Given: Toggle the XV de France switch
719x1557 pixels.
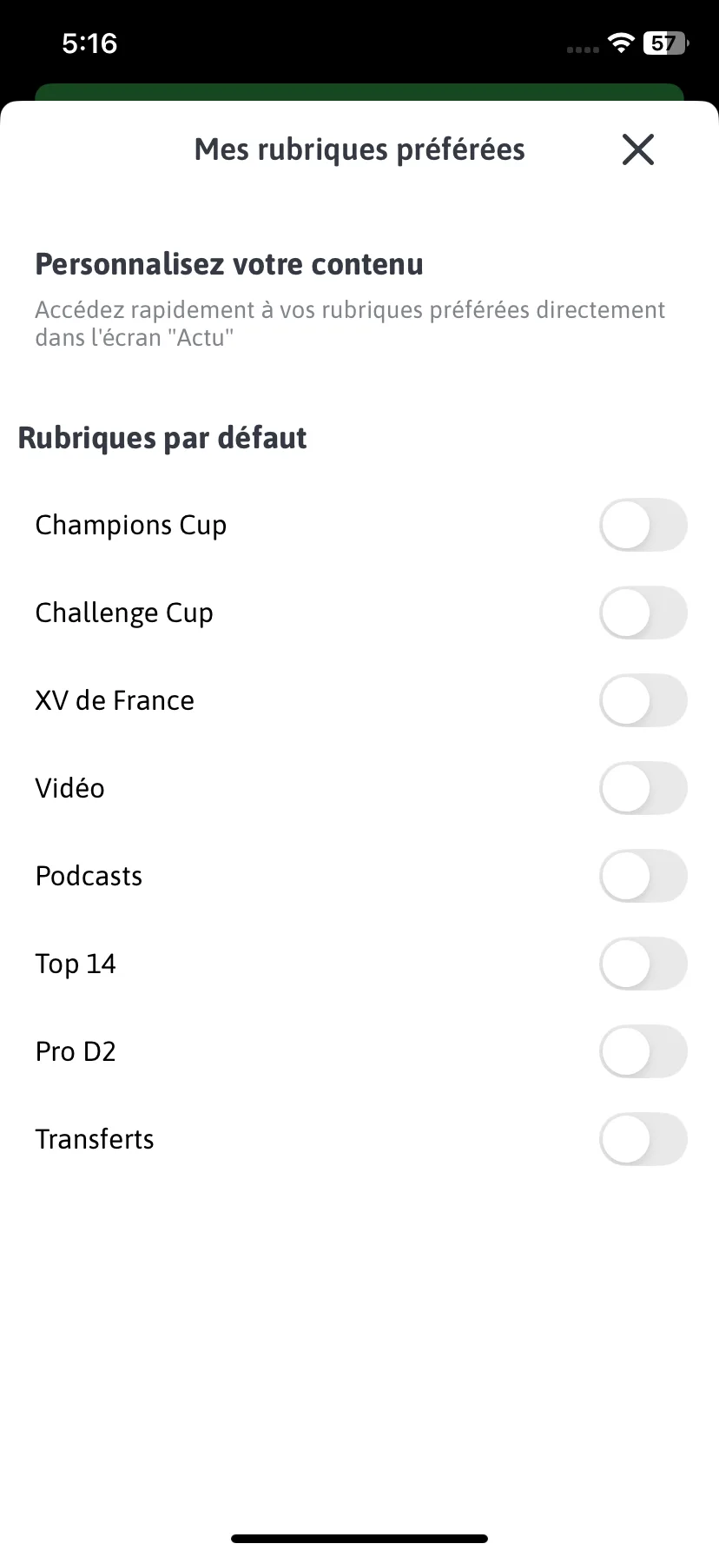Looking at the screenshot, I should pyautogui.click(x=643, y=700).
